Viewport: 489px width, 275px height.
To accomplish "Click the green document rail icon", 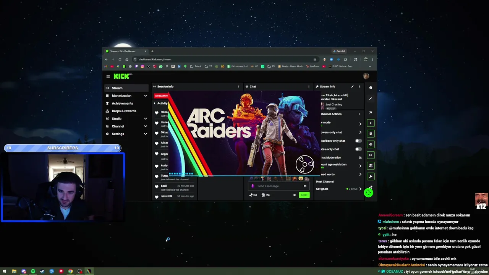I will tap(371, 134).
